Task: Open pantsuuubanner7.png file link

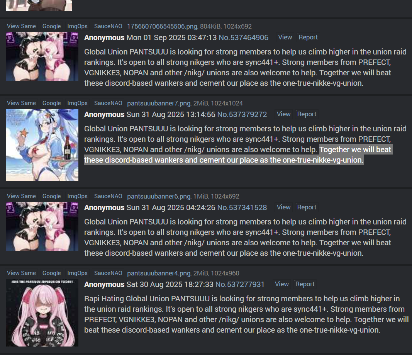Action: [x=159, y=103]
